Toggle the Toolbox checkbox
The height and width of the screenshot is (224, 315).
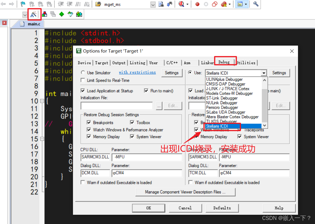click(132, 122)
